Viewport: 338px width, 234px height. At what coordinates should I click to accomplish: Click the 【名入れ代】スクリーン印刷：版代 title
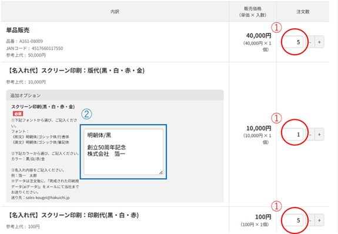coord(75,71)
